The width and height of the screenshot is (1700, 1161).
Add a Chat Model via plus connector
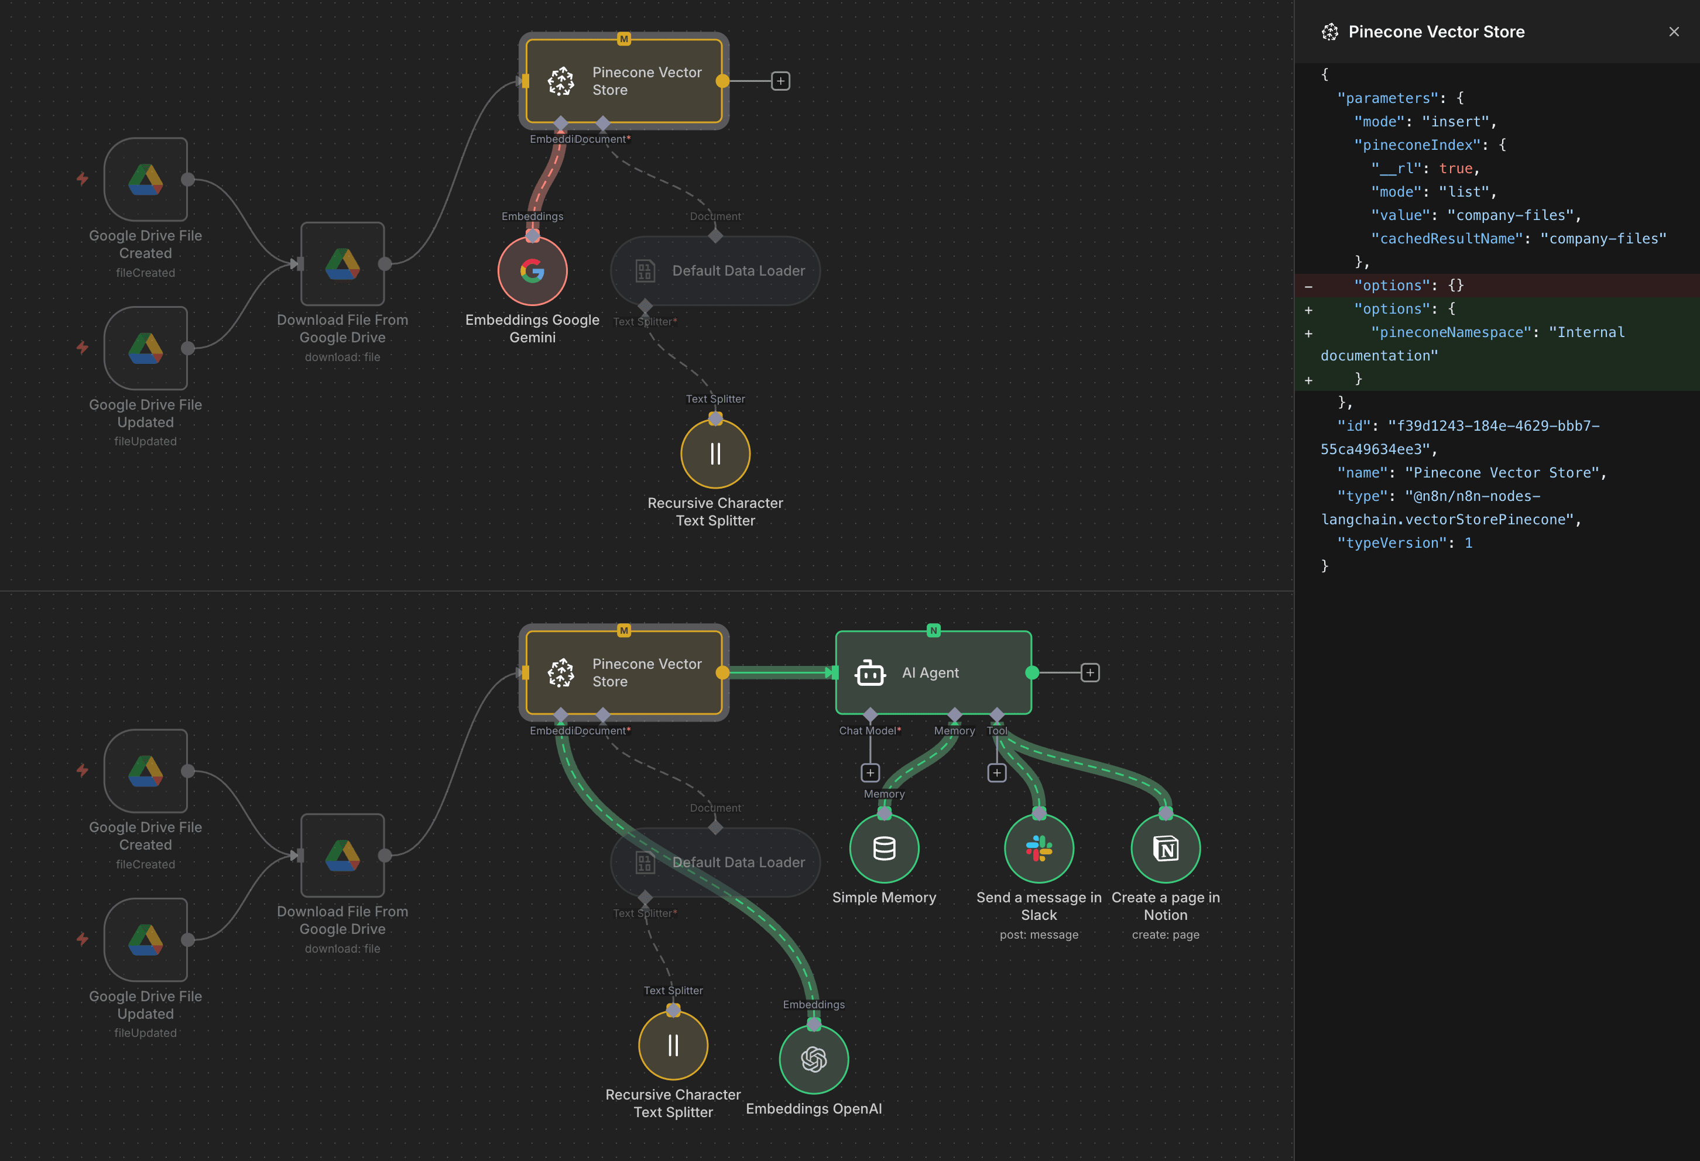click(x=870, y=773)
